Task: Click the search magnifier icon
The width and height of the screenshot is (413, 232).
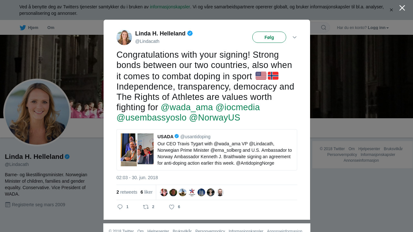Action: [x=324, y=28]
